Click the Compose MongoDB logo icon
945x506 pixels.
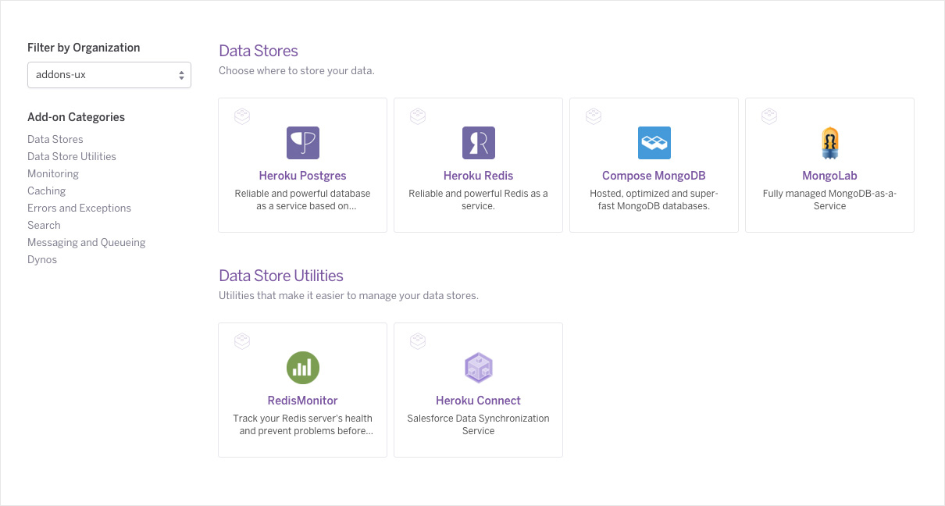point(654,143)
